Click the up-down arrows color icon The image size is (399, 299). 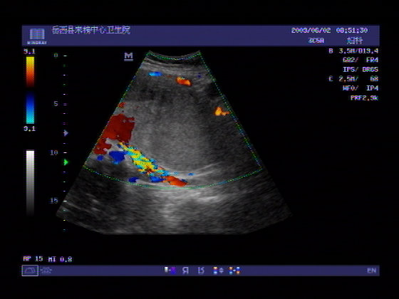coord(218,271)
